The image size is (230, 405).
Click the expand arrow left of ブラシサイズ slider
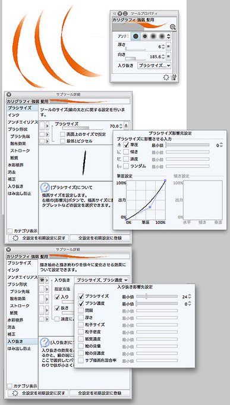(x=47, y=126)
